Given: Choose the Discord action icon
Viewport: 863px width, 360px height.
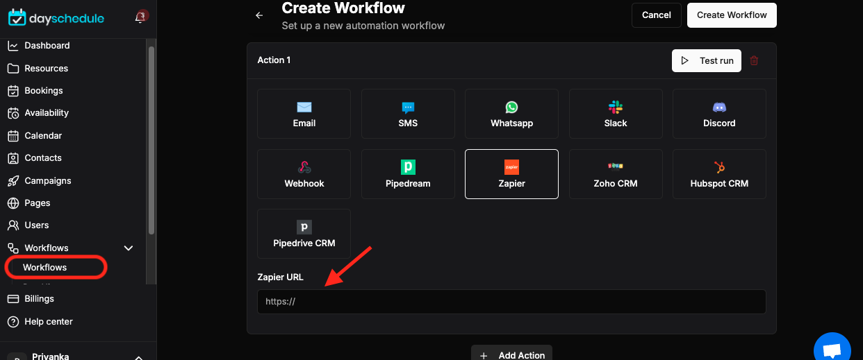Looking at the screenshot, I should click(719, 108).
